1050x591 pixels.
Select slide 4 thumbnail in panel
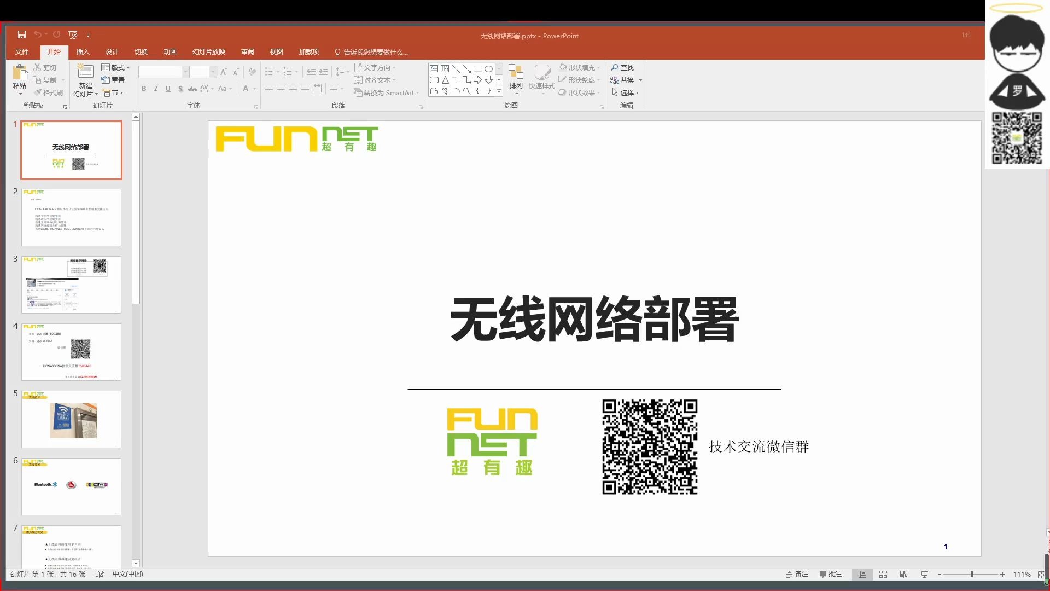pos(71,352)
